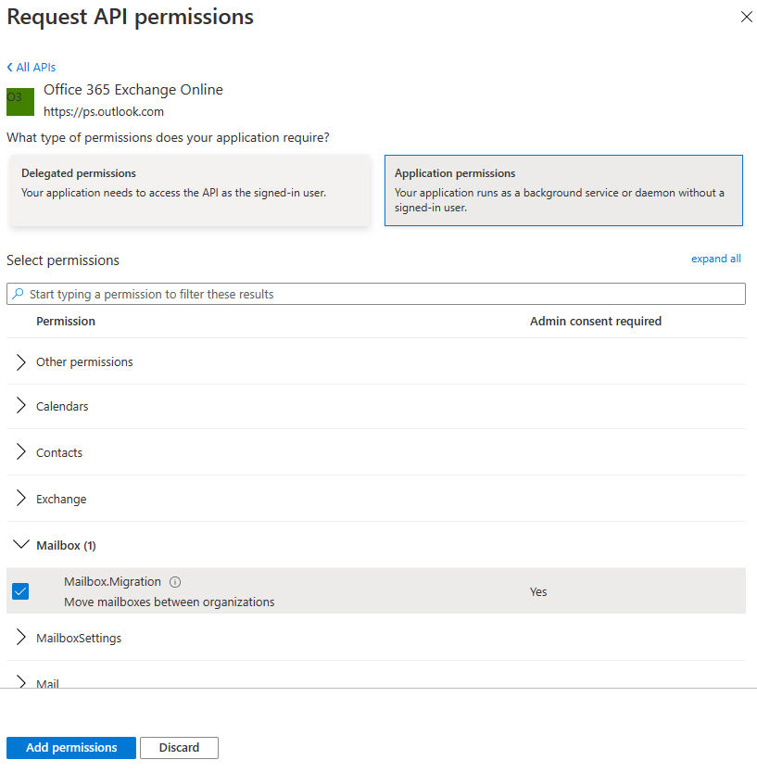Expand the Calendars permission group

(21, 406)
